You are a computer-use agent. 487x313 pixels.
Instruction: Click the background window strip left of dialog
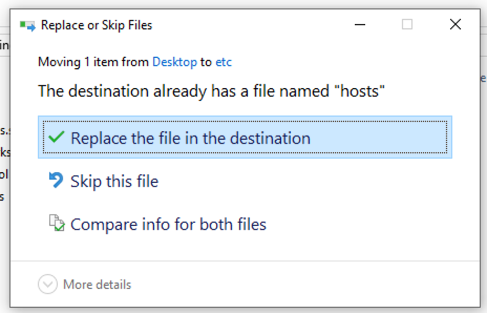(x=4, y=158)
